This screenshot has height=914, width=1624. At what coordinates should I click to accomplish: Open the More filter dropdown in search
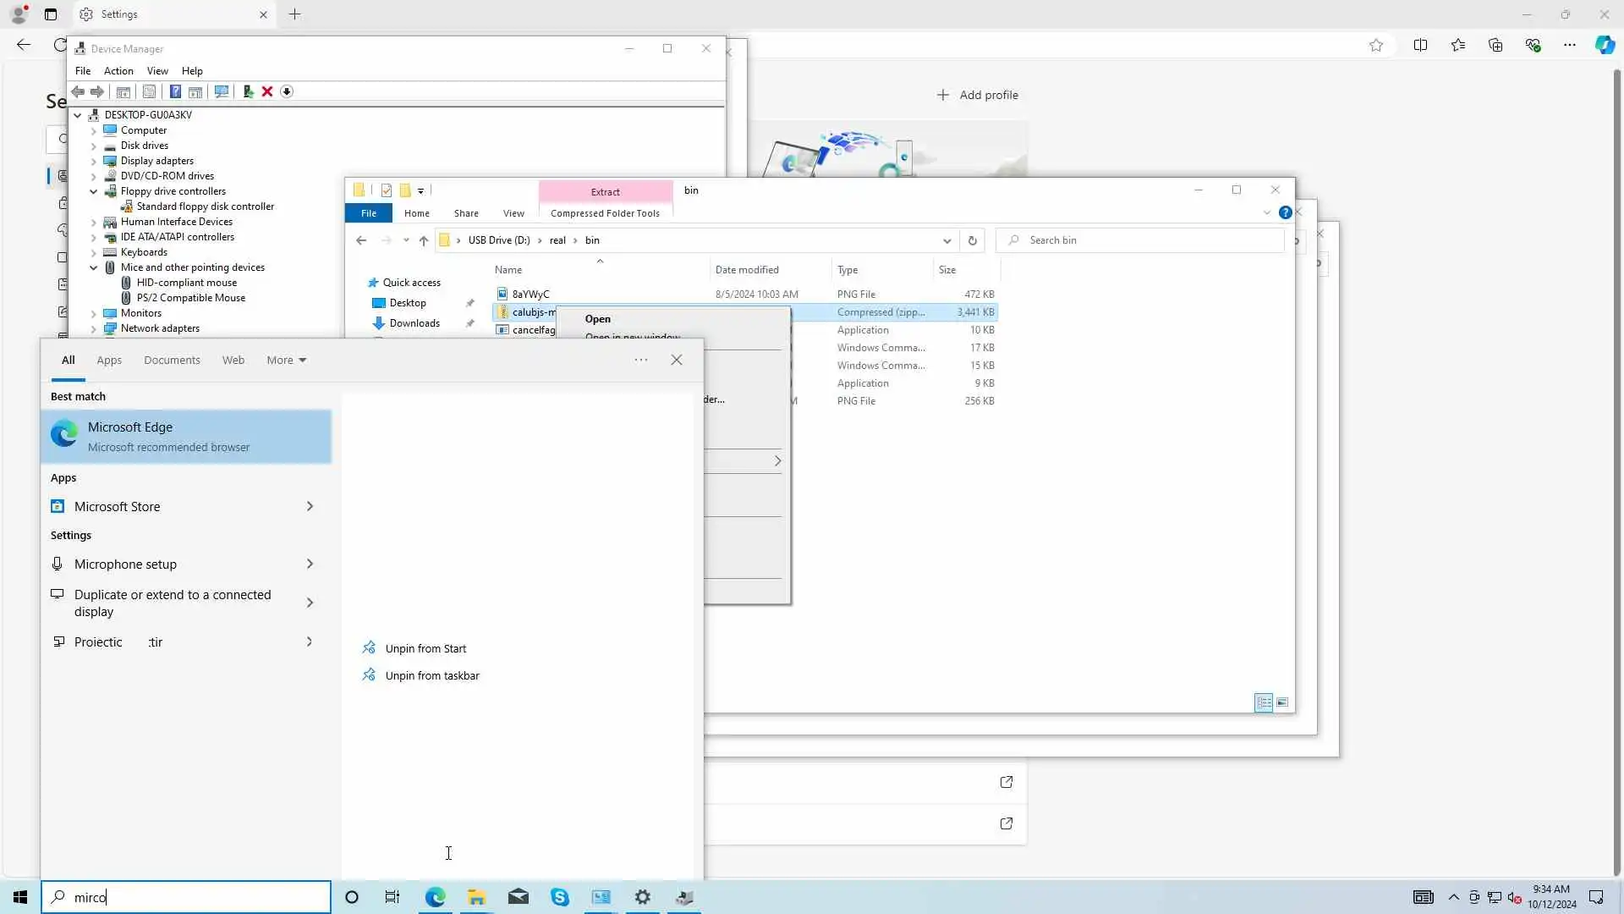coord(286,360)
